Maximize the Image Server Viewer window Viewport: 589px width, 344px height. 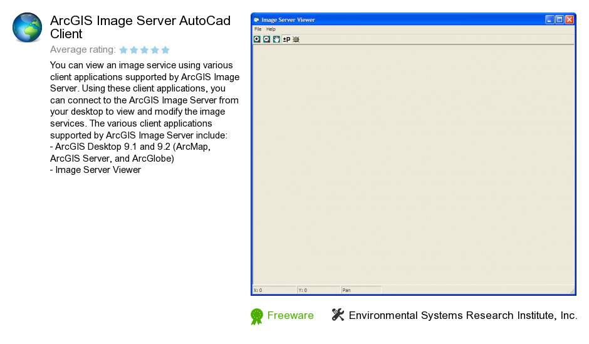[x=560, y=19]
